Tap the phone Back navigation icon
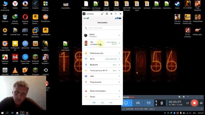The image size is (205, 115). point(111,103)
